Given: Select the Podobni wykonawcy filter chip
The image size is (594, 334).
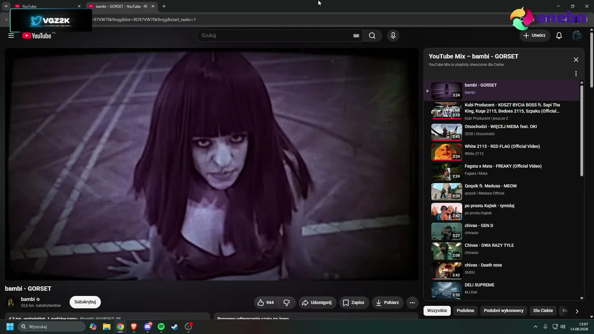Looking at the screenshot, I should (504, 310).
